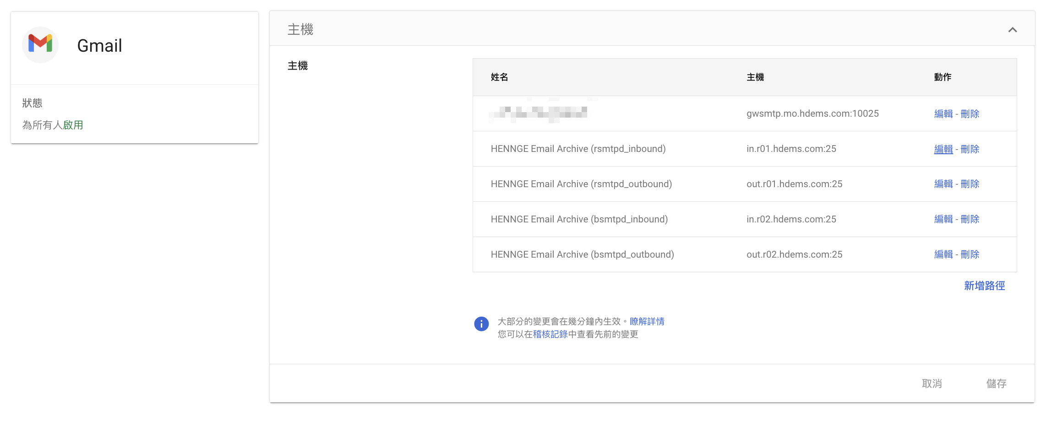The height and width of the screenshot is (421, 1046).
Task: Click the blue info icon
Action: [x=481, y=324]
